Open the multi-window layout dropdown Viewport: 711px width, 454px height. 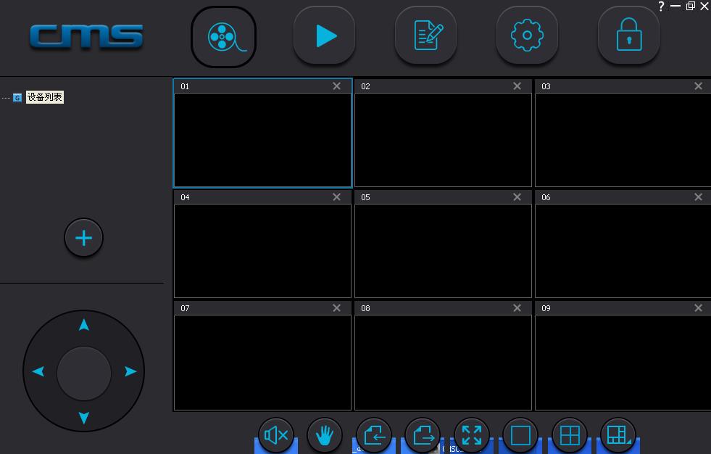pos(618,435)
